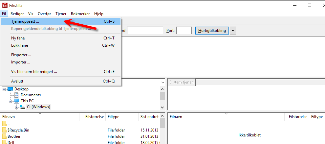Focus the Ekstern tjener path field
Screen dimensions: 325x144
pos(260,82)
